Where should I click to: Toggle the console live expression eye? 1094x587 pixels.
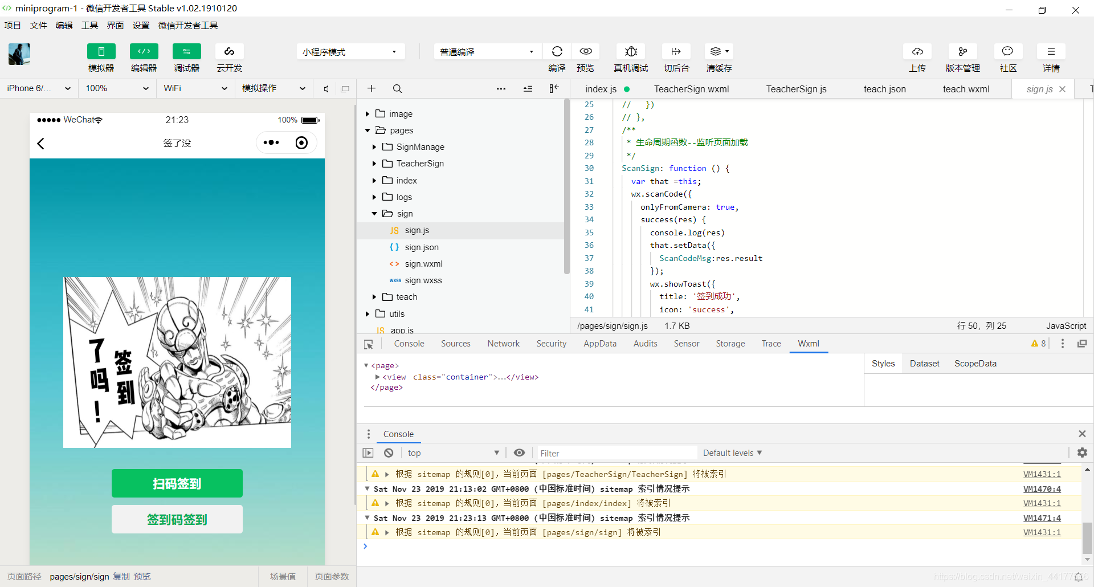pos(519,453)
